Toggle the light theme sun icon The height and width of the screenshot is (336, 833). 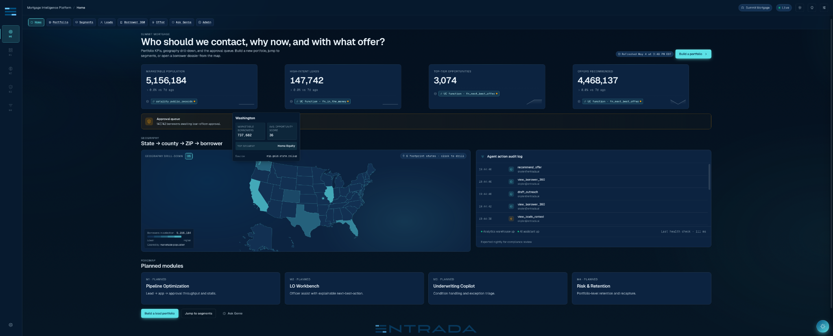(x=800, y=8)
